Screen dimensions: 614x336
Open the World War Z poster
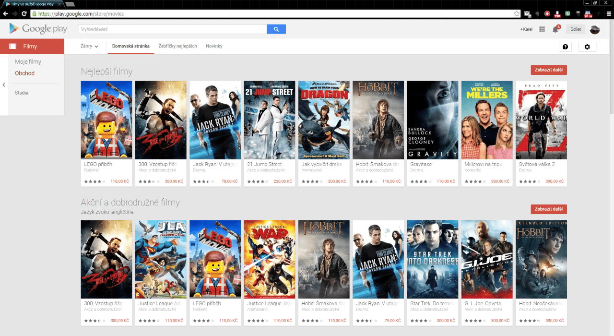(541, 120)
